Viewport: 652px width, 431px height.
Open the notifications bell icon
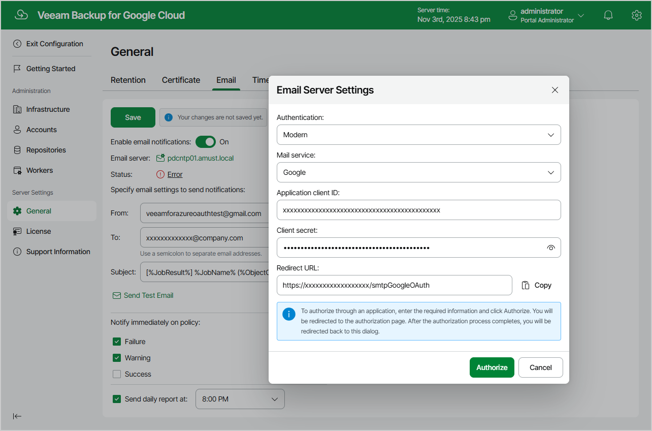(x=608, y=15)
